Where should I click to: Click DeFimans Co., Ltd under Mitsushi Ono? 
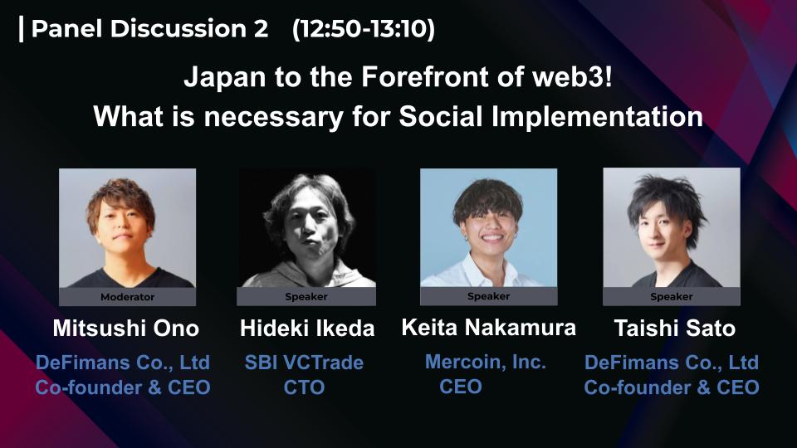pyautogui.click(x=123, y=363)
